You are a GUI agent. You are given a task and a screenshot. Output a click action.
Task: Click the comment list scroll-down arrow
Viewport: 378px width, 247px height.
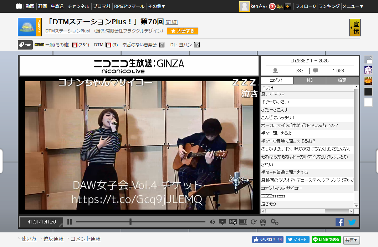pyautogui.click(x=357, y=206)
